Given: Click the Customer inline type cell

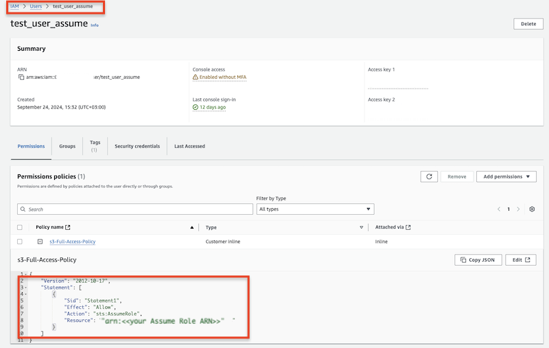Looking at the screenshot, I should click(x=222, y=242).
